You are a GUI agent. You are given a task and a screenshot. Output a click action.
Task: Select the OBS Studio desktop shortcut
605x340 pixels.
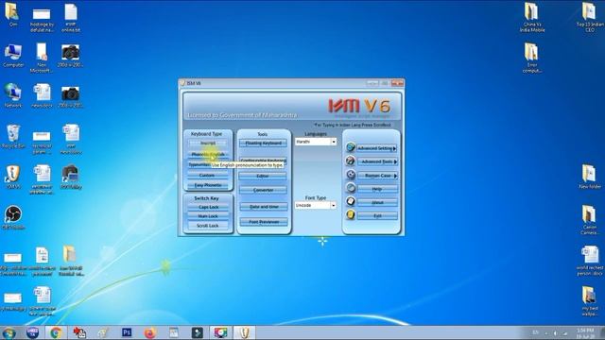13,217
